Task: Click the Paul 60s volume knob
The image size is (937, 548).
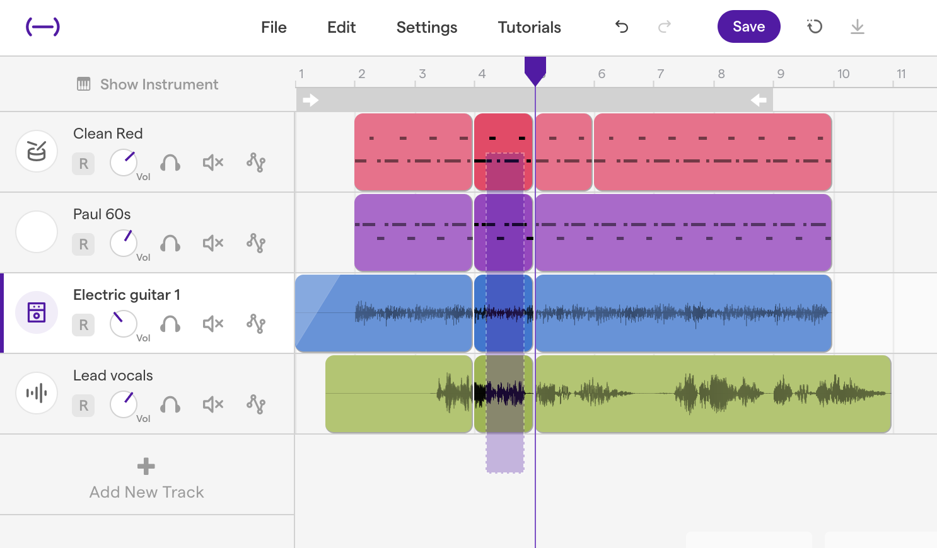Action: [x=124, y=243]
